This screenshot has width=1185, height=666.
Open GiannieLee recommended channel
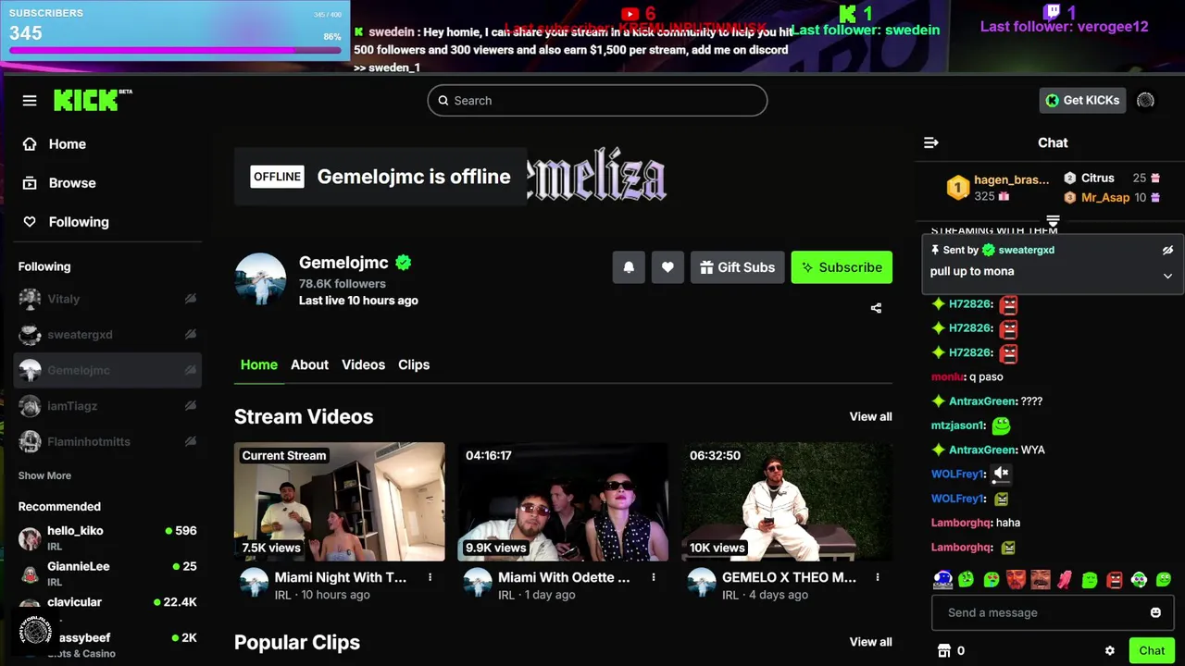107,573
